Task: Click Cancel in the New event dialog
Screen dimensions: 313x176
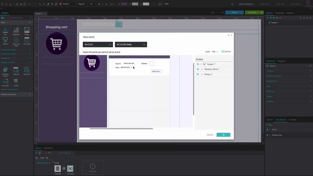Action: 210,135
